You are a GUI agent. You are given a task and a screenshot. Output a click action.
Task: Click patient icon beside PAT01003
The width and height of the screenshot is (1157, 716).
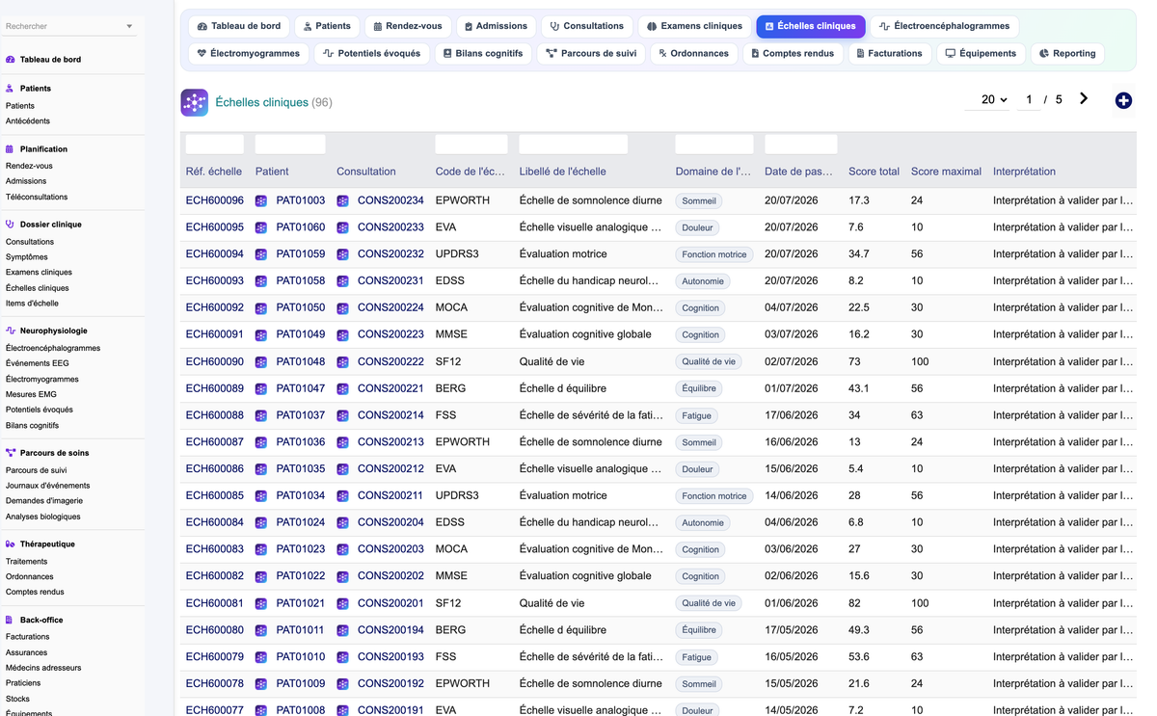click(261, 201)
